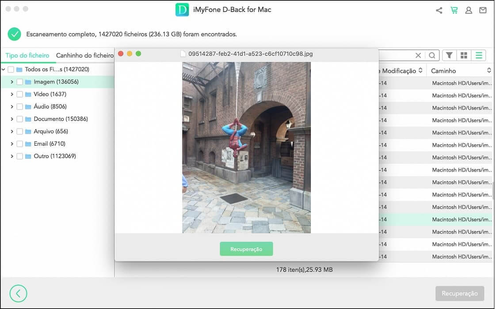
Task: Click the vertical scrollbar in file list
Action: click(x=493, y=191)
